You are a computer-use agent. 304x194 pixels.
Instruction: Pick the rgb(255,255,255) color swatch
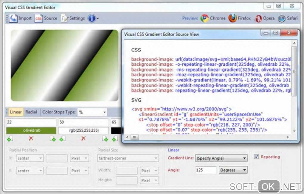pyautogui.click(x=83, y=130)
